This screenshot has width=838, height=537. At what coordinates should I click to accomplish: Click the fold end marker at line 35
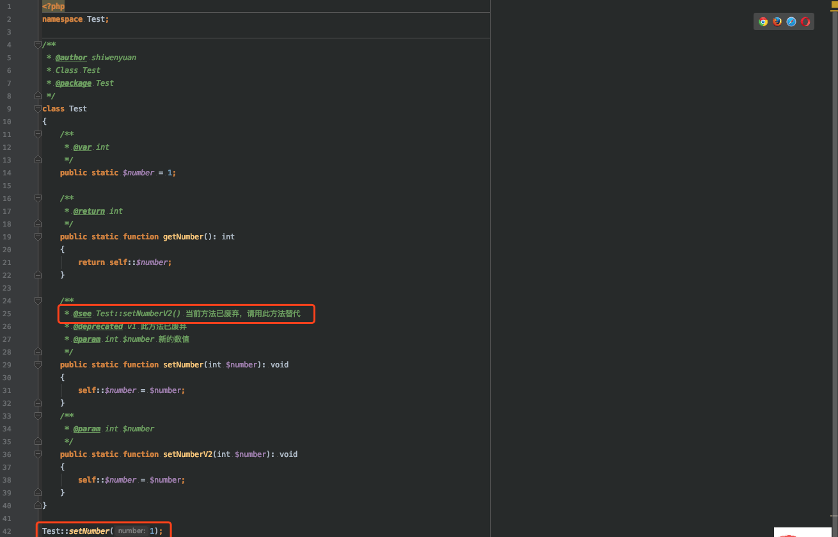click(38, 442)
